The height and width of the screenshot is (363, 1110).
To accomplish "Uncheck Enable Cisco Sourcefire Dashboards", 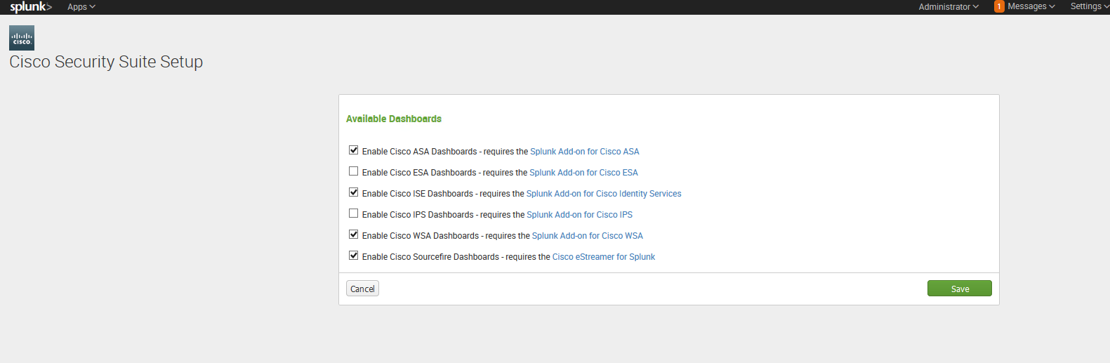I will [x=354, y=256].
